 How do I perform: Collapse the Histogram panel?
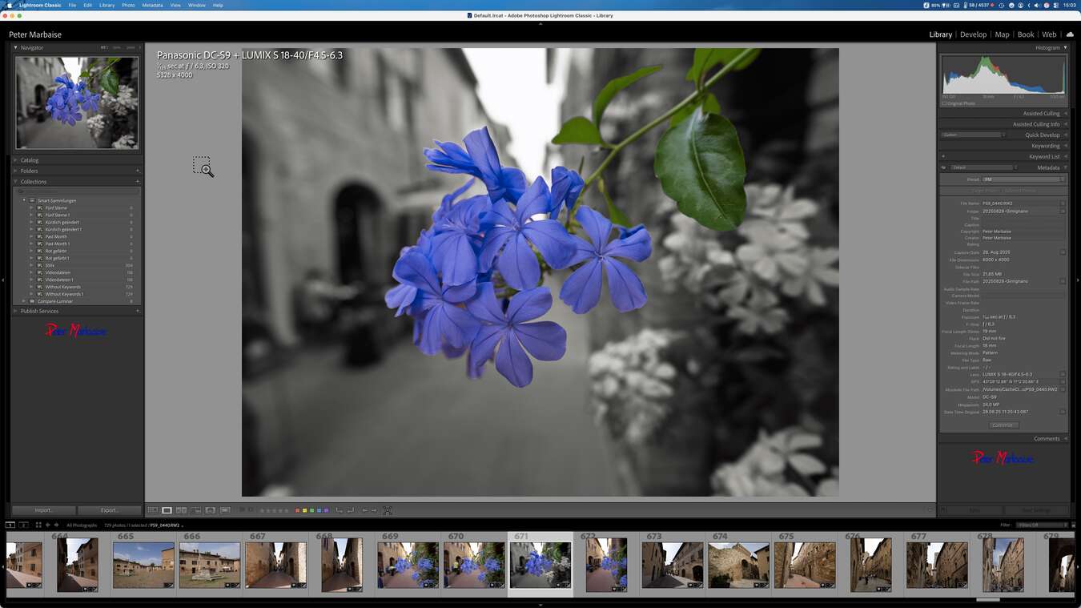point(1065,47)
